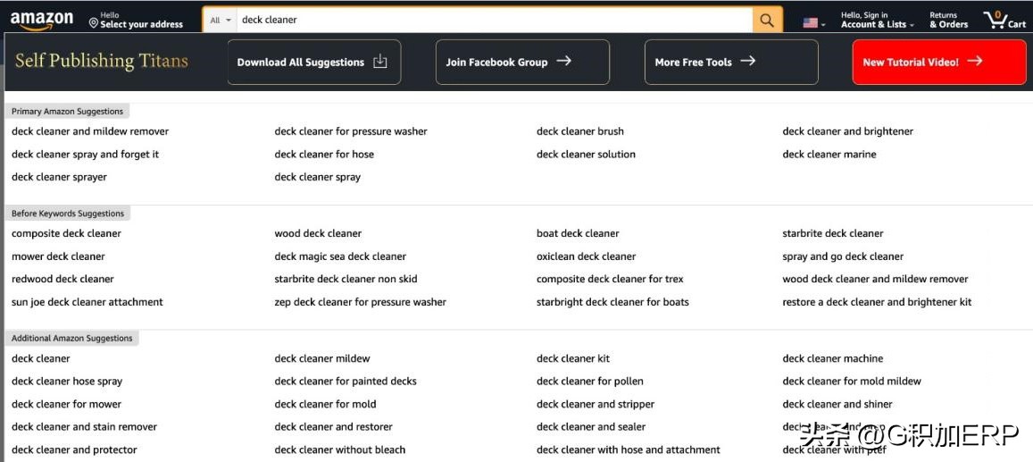Click the Amazon logo
1033x462 pixels.
42,20
